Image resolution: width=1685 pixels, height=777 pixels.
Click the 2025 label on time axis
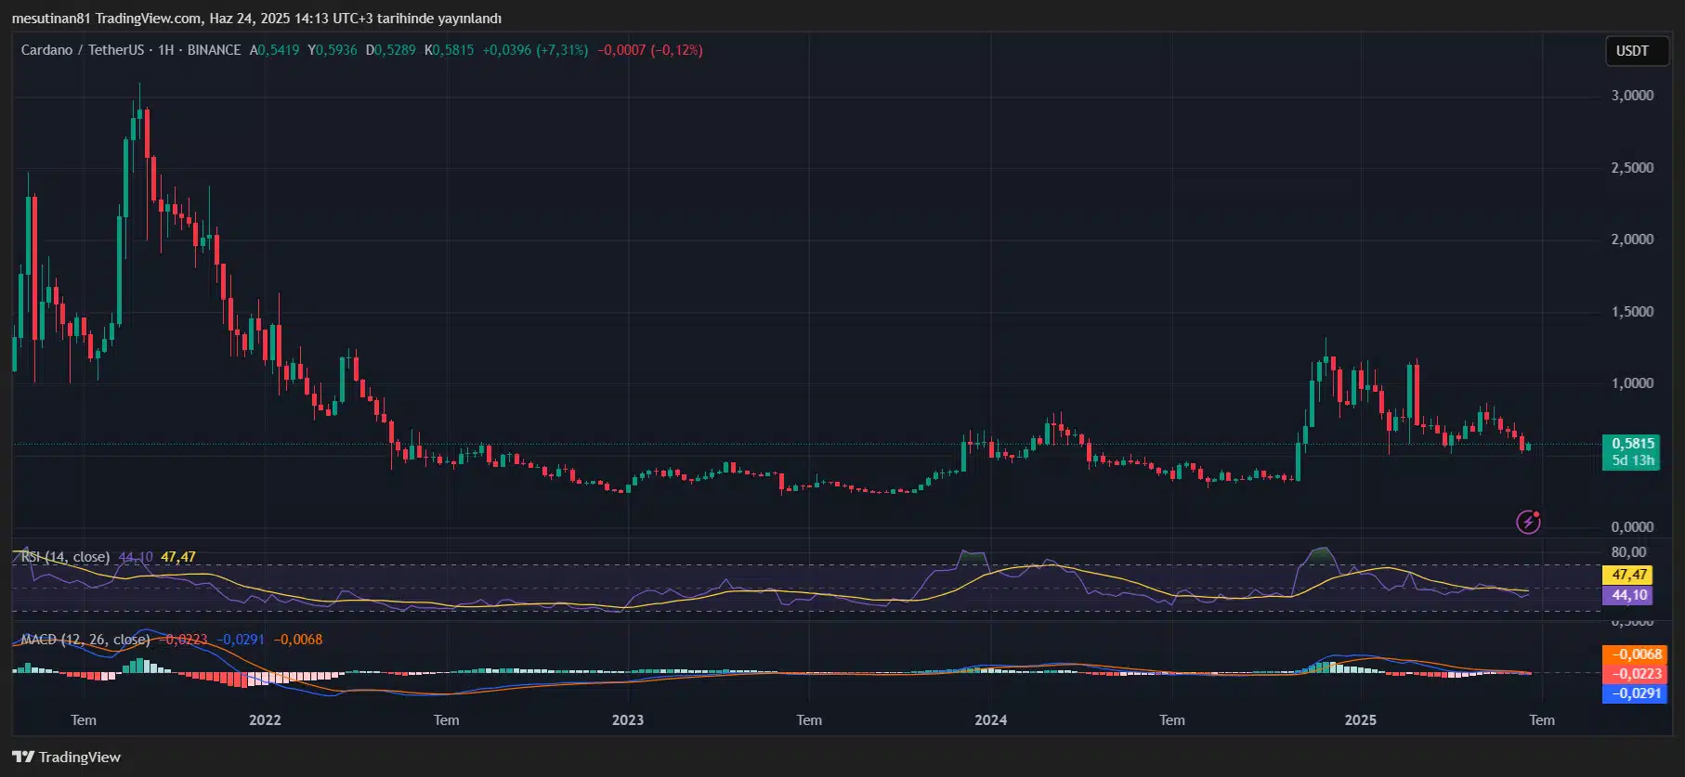[x=1361, y=720]
